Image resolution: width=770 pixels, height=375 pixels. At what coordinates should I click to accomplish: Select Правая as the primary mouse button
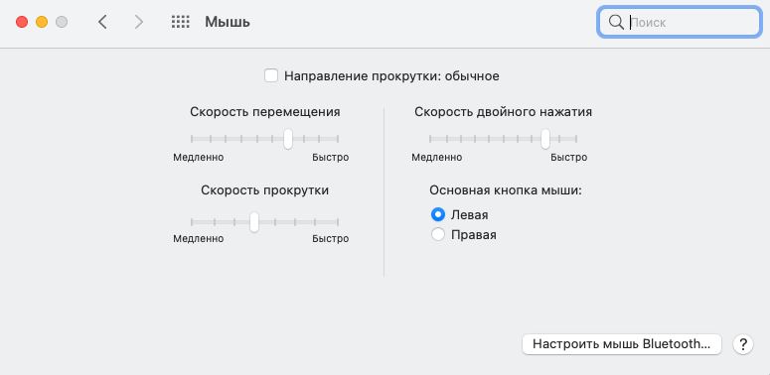[437, 235]
